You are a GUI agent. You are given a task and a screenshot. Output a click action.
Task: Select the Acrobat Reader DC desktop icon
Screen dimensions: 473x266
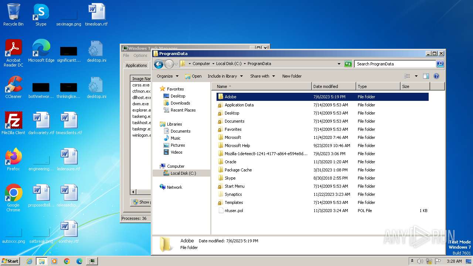[14, 53]
